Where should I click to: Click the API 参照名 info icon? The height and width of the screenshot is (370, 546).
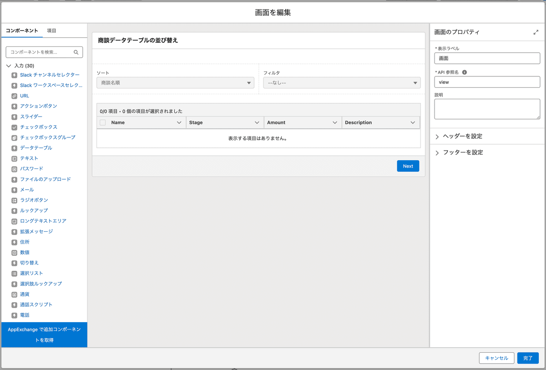click(x=464, y=72)
